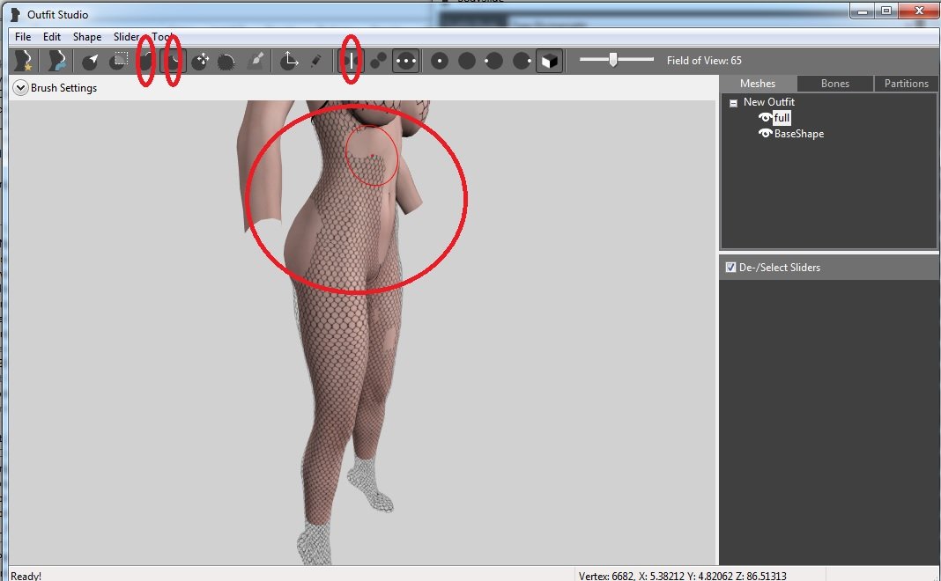Select the arrow Select tool
This screenshot has height=581, width=941.
click(x=91, y=62)
